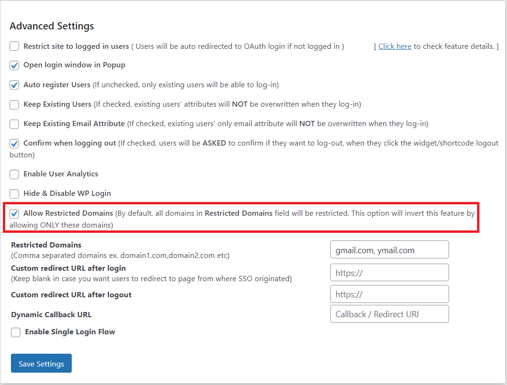Disable Confirm when logging out checkbox
This screenshot has width=507, height=385.
pos(14,143)
